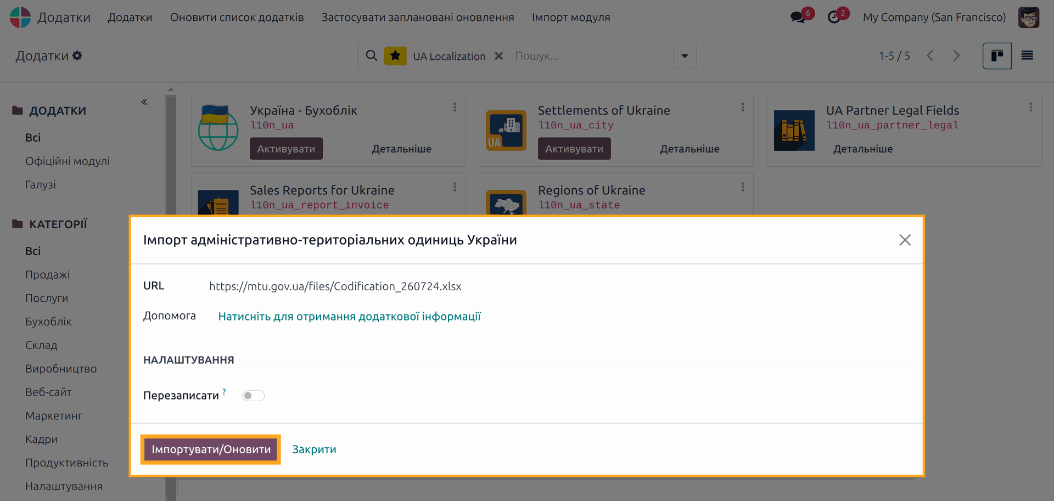The height and width of the screenshot is (501, 1054).
Task: Switch to list view
Action: click(x=1027, y=55)
